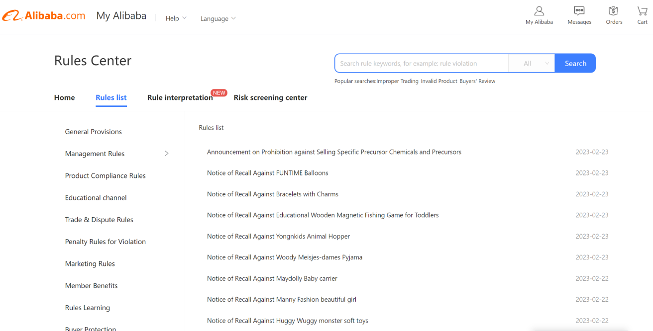Click the Rules list content heading
Image resolution: width=653 pixels, height=331 pixels.
pos(211,128)
